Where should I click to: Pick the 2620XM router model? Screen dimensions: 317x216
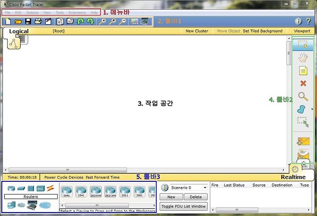(96, 191)
